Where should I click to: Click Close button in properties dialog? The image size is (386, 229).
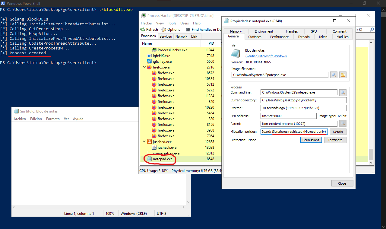pyautogui.click(x=342, y=183)
